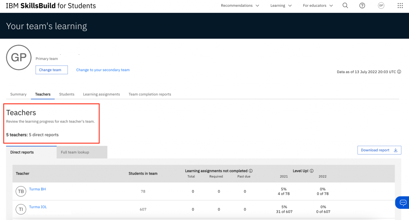Switch to the Summary tab
The image size is (409, 220).
point(18,94)
